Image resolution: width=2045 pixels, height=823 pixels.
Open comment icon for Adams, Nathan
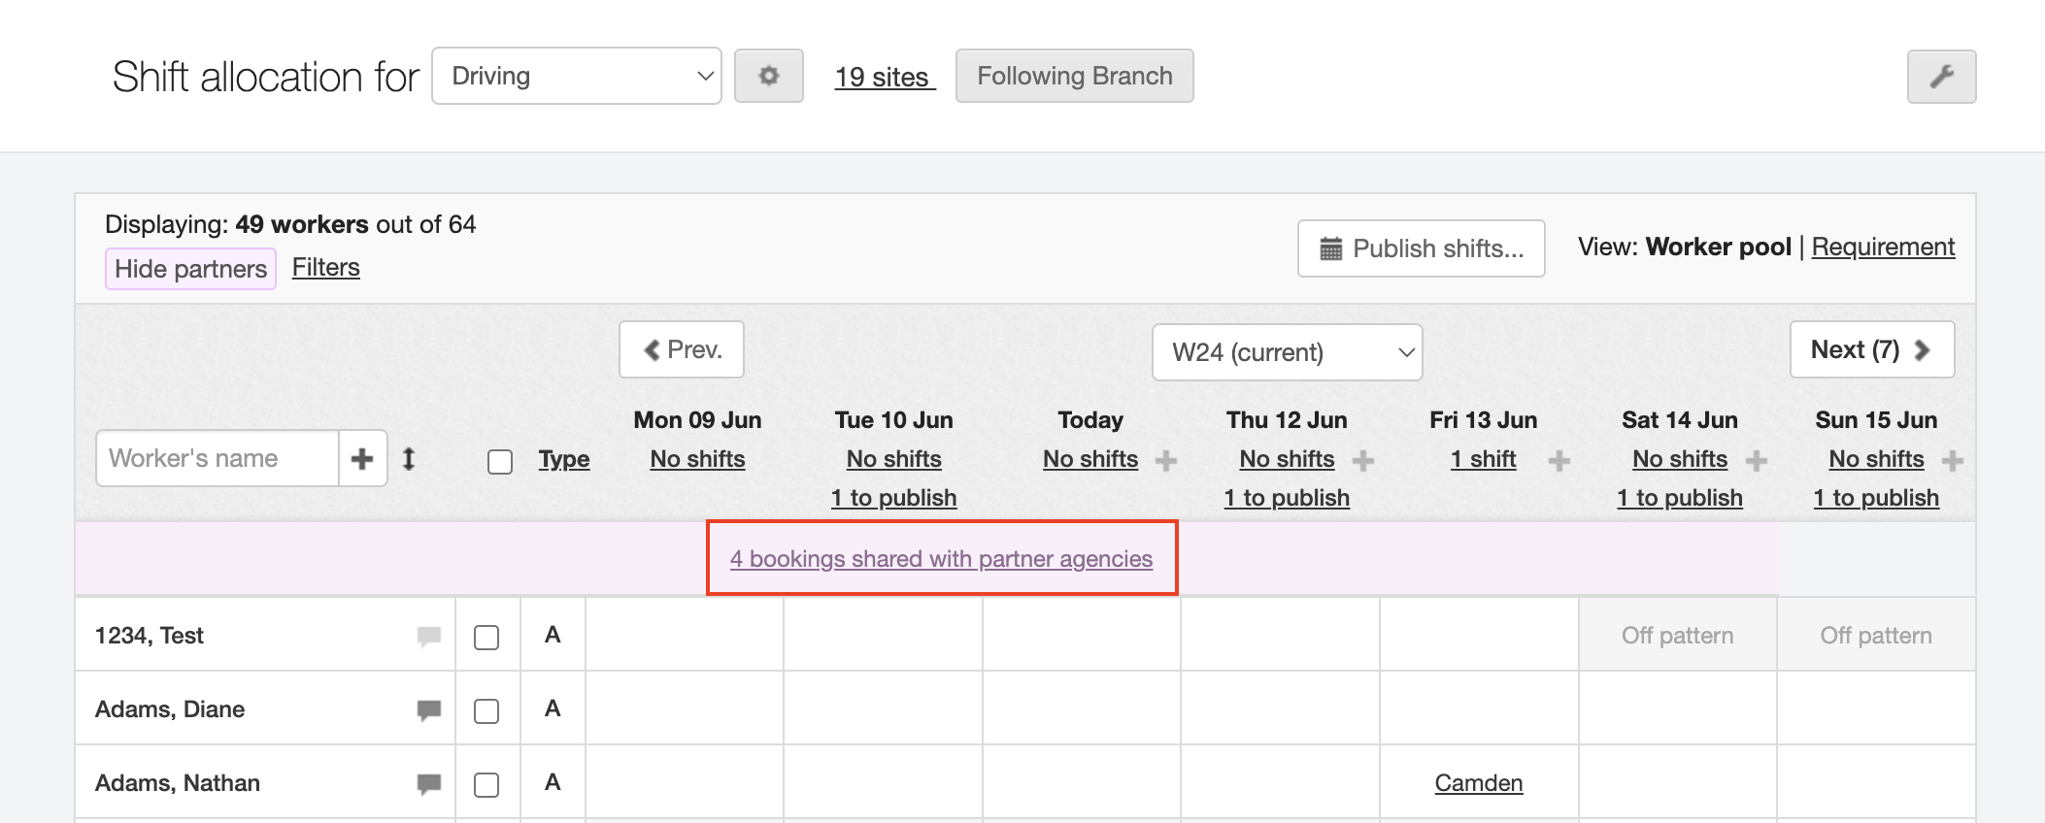point(428,783)
